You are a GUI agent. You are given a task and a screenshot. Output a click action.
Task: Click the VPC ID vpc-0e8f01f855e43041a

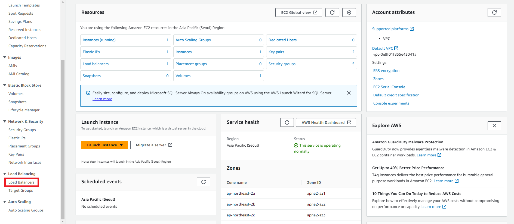pos(395,54)
